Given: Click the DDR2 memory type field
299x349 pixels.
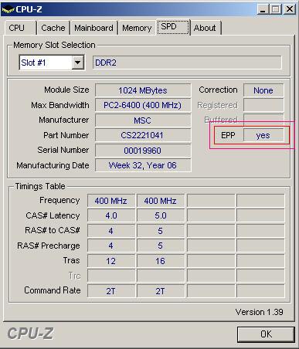Looking at the screenshot, I should coord(187,63).
